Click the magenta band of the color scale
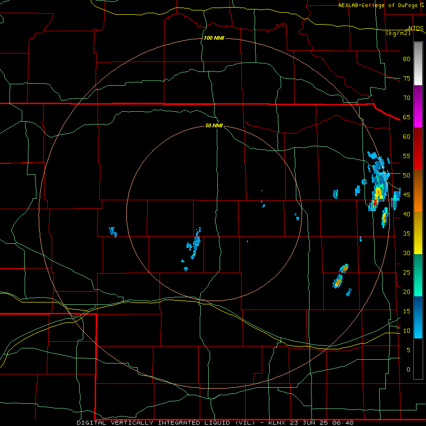 coord(418,106)
